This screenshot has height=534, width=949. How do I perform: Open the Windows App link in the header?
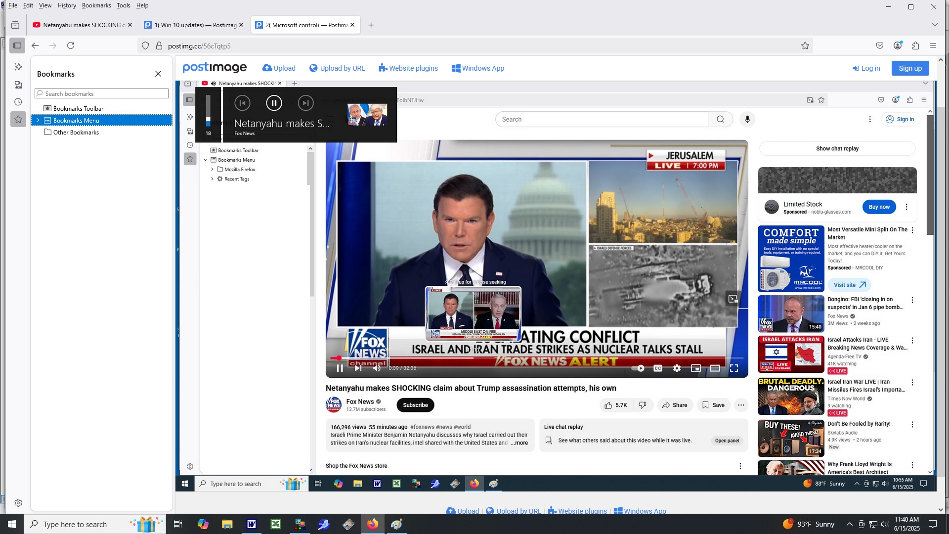click(478, 68)
